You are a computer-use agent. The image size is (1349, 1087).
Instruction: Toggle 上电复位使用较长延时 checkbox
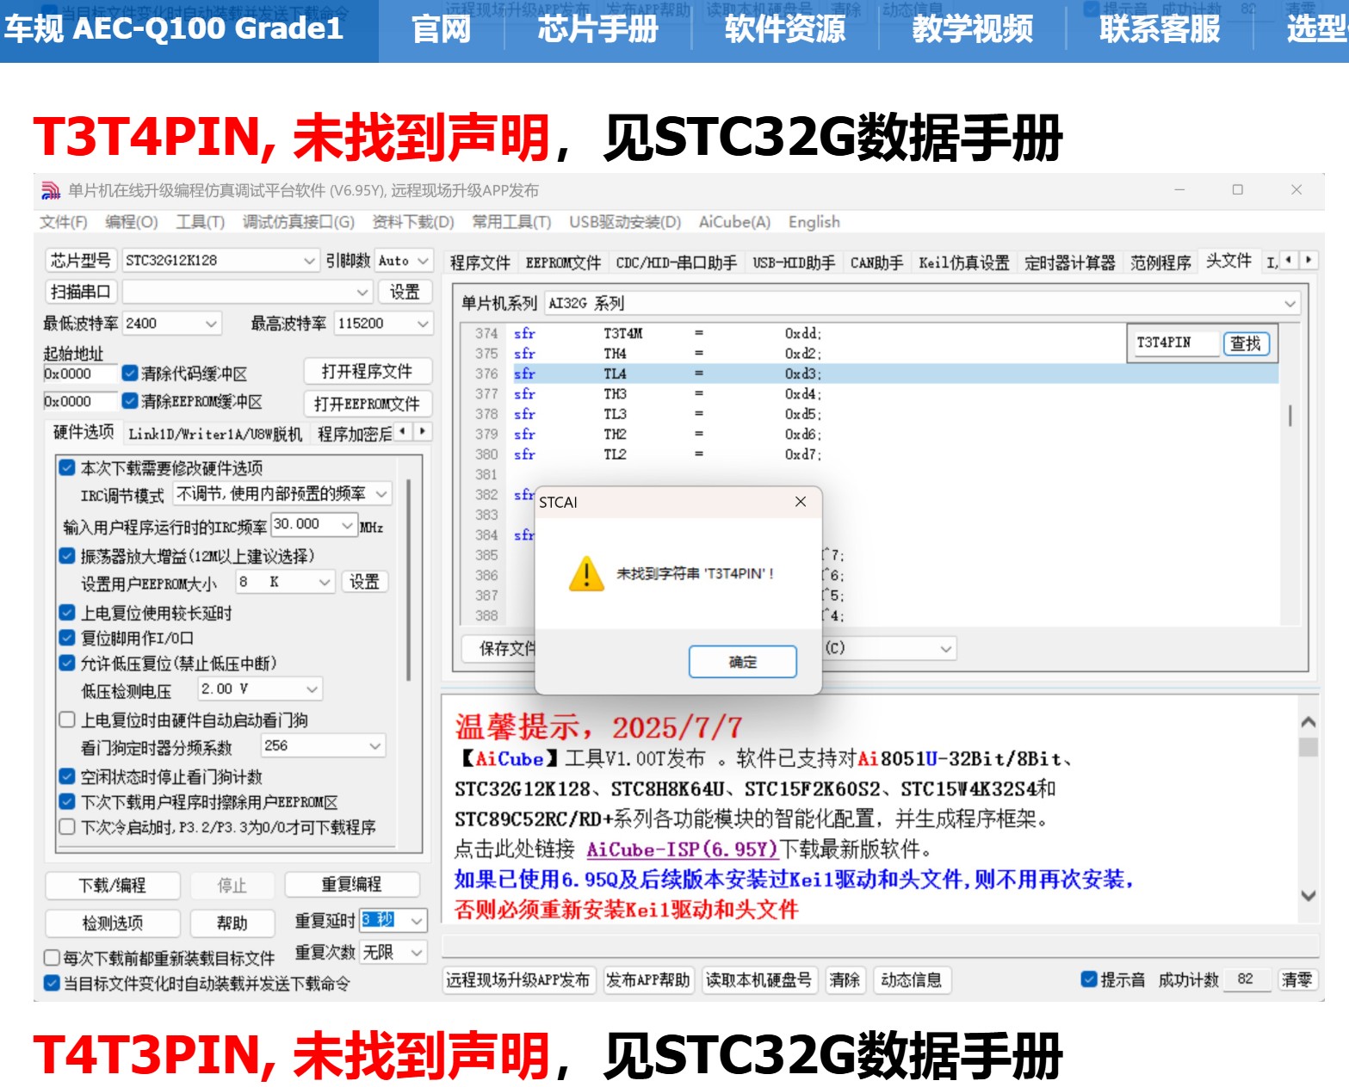(x=67, y=613)
